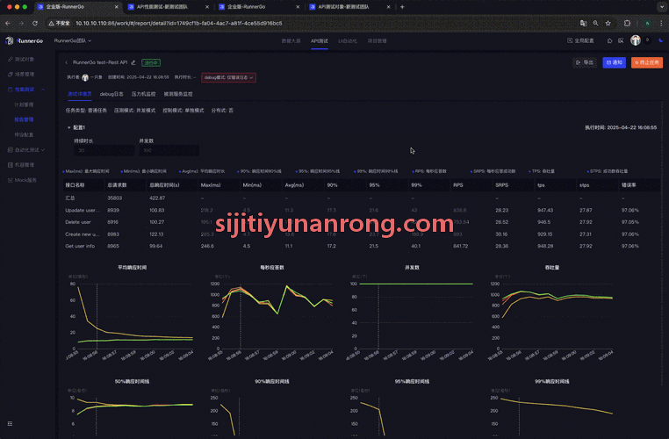
Task: Click the 汇总 summary row label
Action: click(x=70, y=198)
